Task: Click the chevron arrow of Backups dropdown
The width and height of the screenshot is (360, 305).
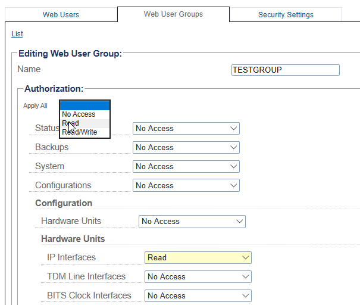Action: pos(234,147)
